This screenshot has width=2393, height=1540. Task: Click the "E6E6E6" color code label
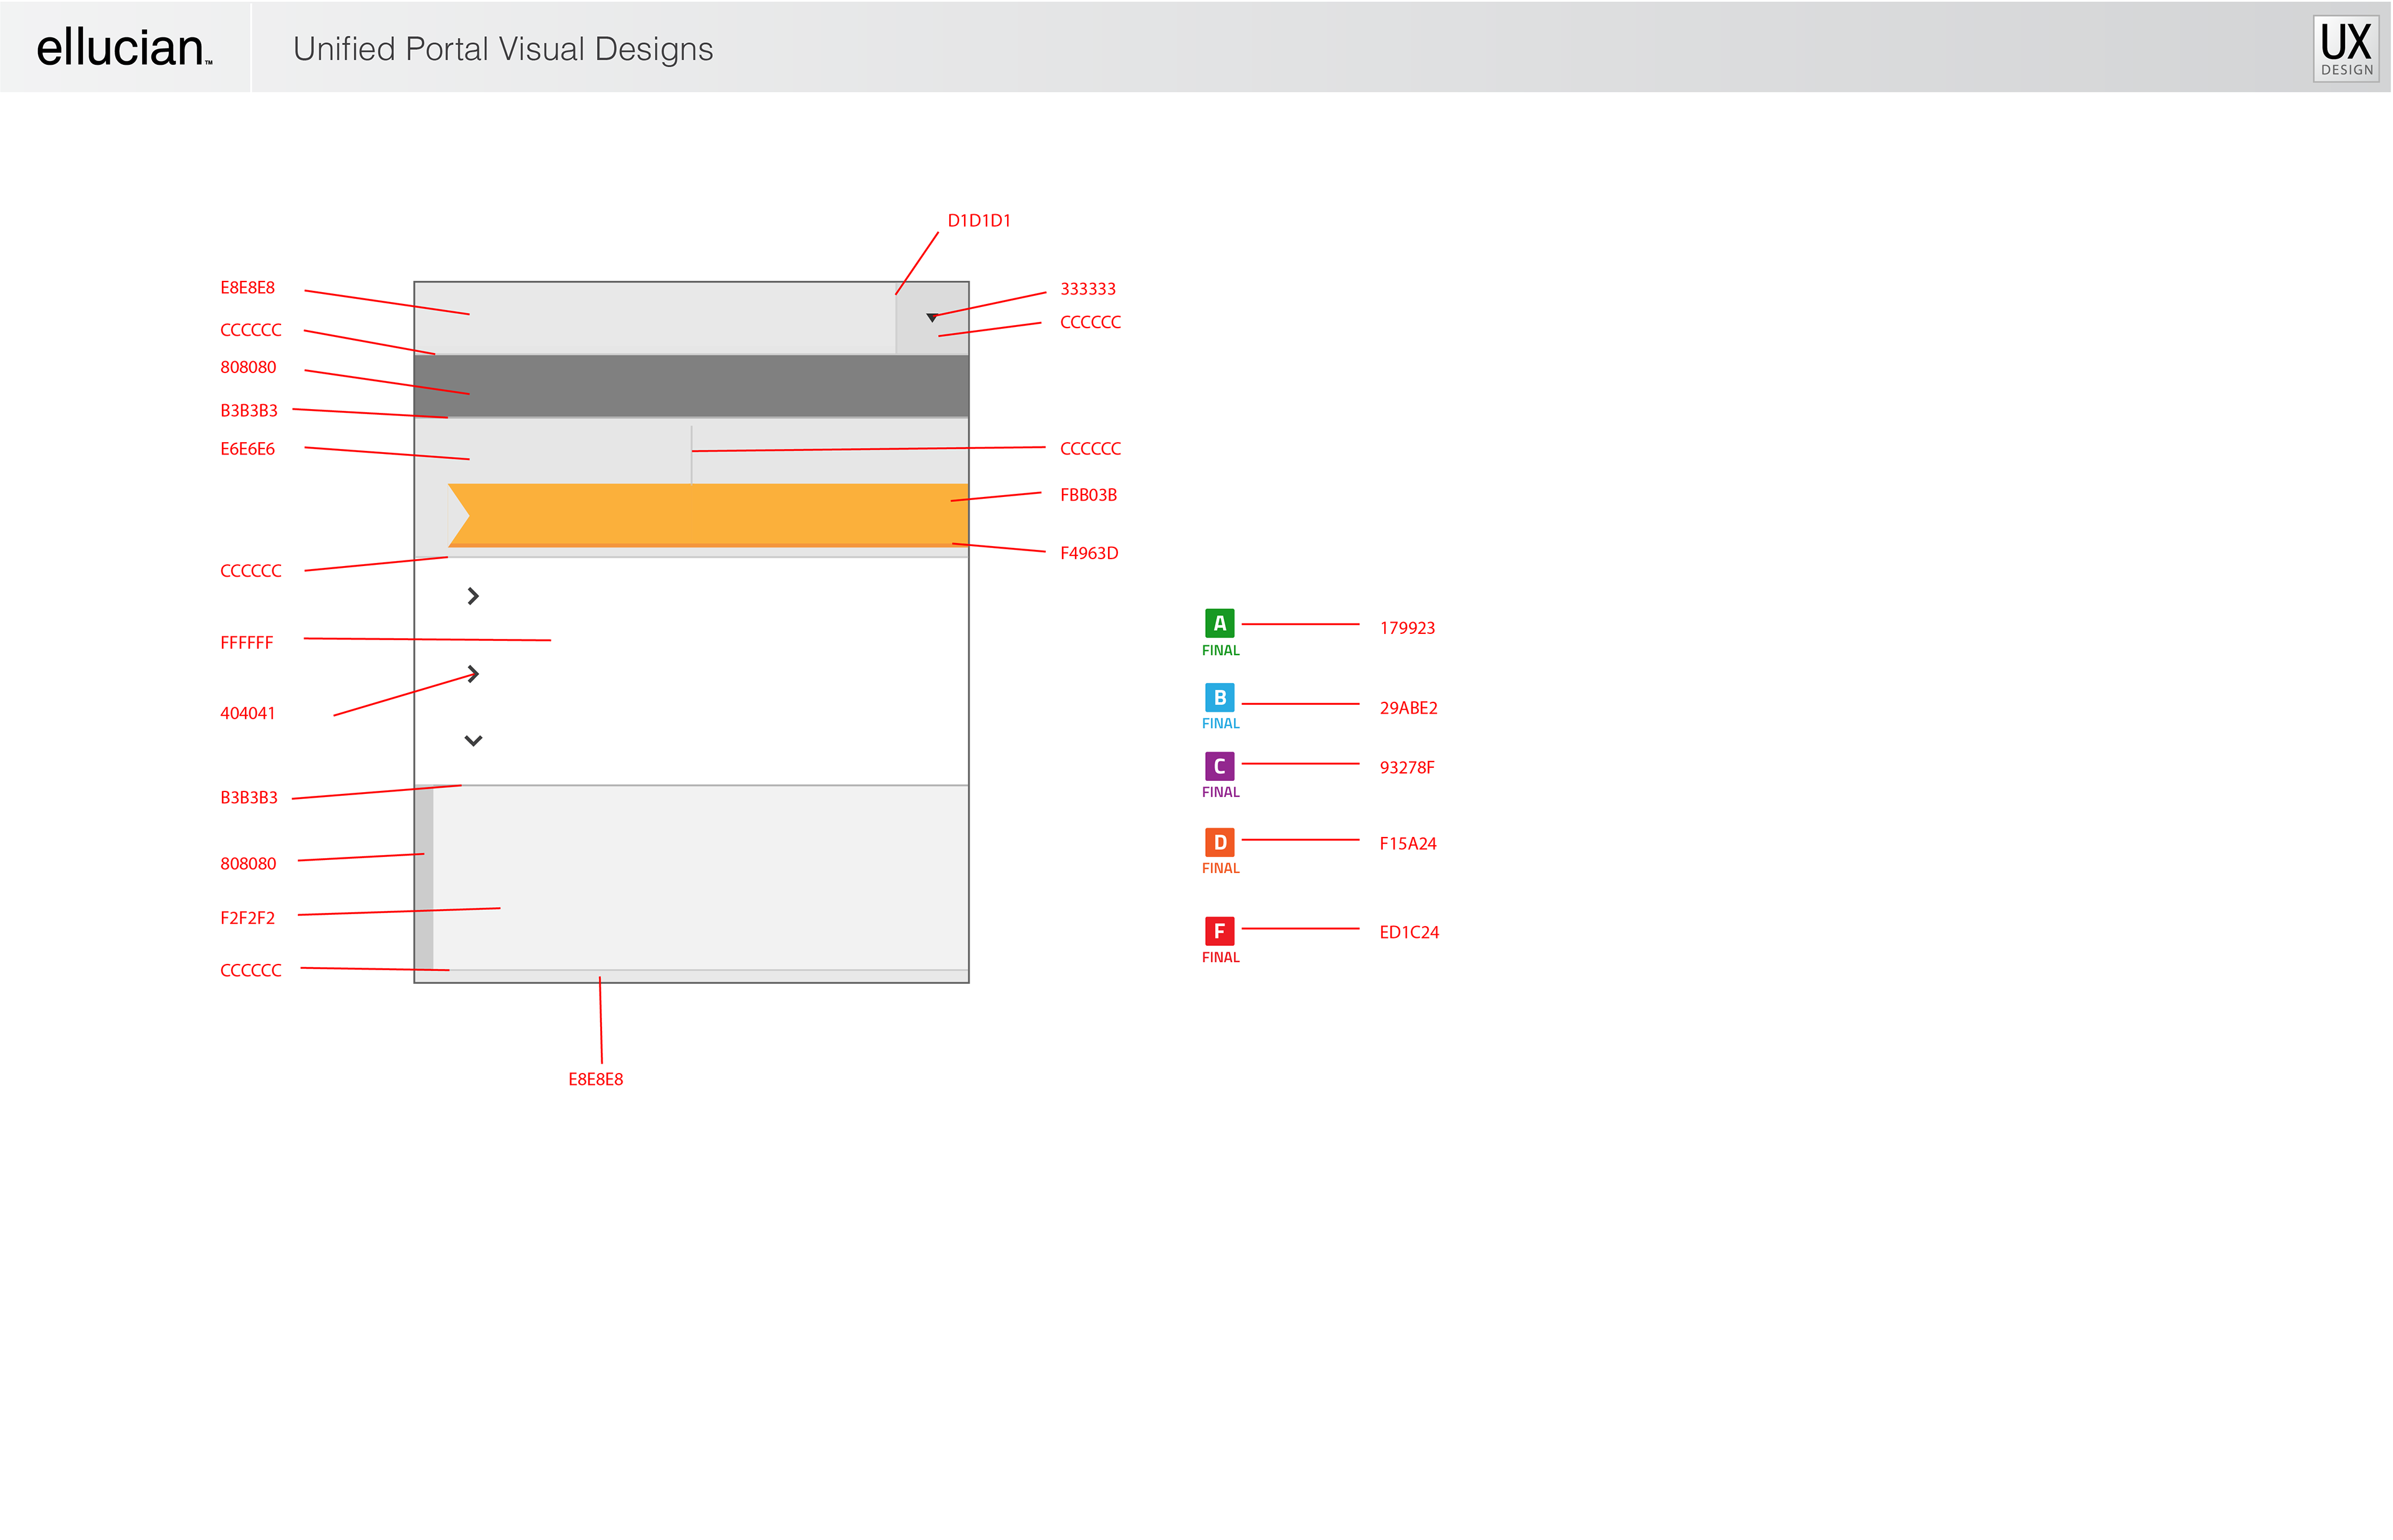(247, 449)
